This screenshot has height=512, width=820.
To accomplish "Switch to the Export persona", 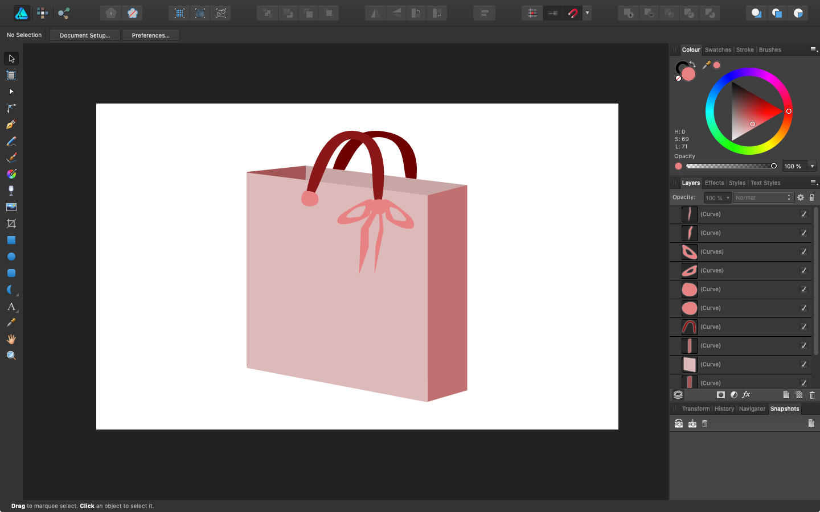I will coord(64,13).
